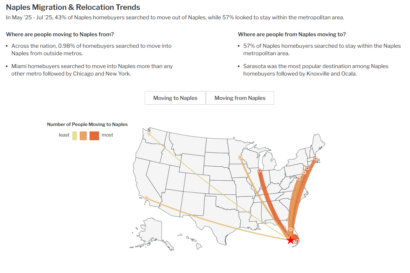The height and width of the screenshot is (273, 410).
Task: Switch to the Moving from Naples tab
Action: point(240,98)
